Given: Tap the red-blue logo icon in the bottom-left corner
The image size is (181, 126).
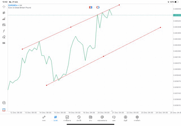Looking at the screenshot, I should [4, 110].
